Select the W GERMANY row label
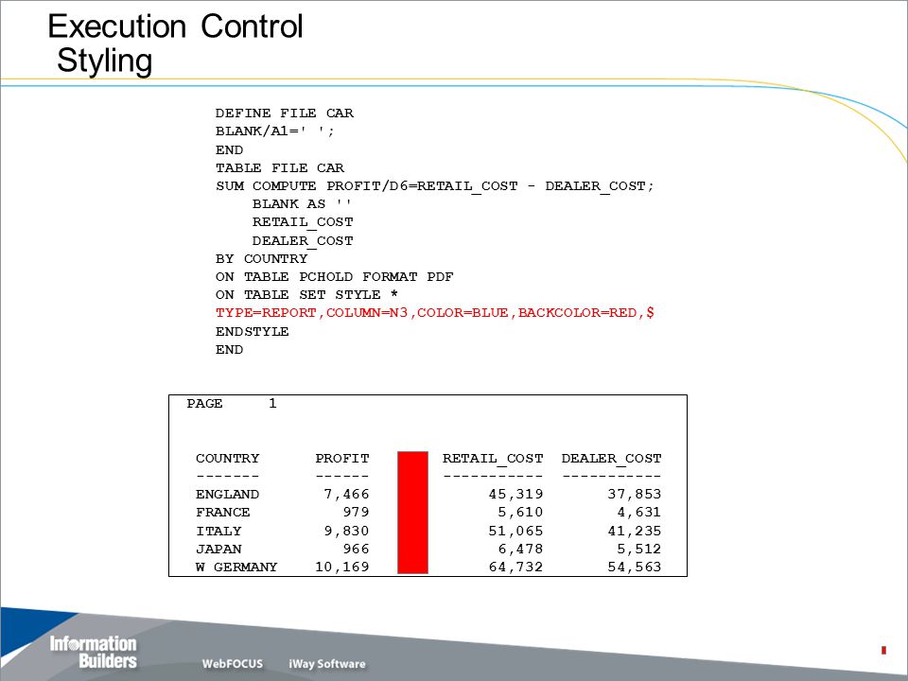908x681 pixels. (x=236, y=567)
